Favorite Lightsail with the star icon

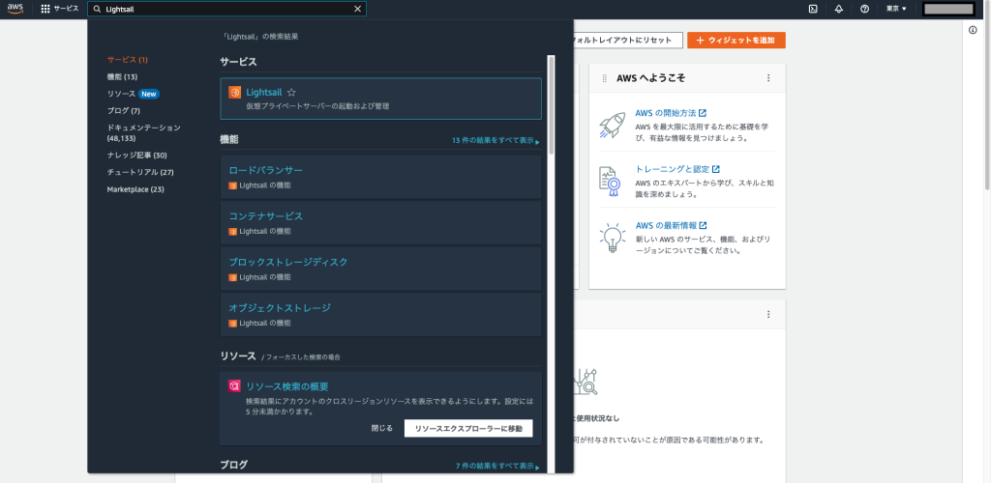point(291,93)
